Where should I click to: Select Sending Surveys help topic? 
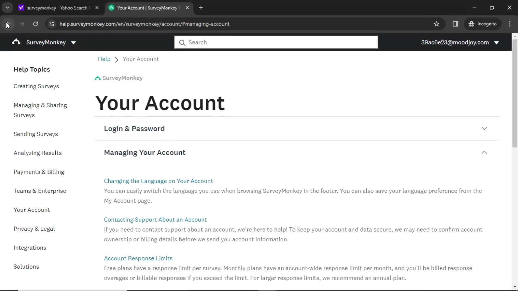(36, 134)
